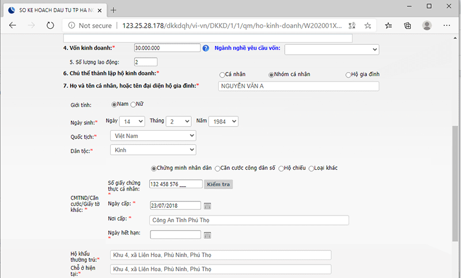Click the Ngành nghề yêu cầu vốn link
The width and height of the screenshot is (461, 278).
(x=247, y=48)
